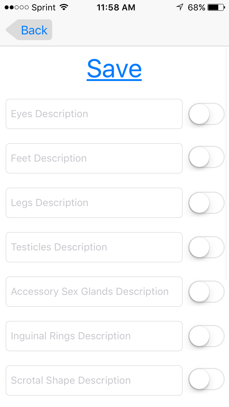Switch on the Feet Description toggle
The width and height of the screenshot is (229, 407).
[x=206, y=157]
